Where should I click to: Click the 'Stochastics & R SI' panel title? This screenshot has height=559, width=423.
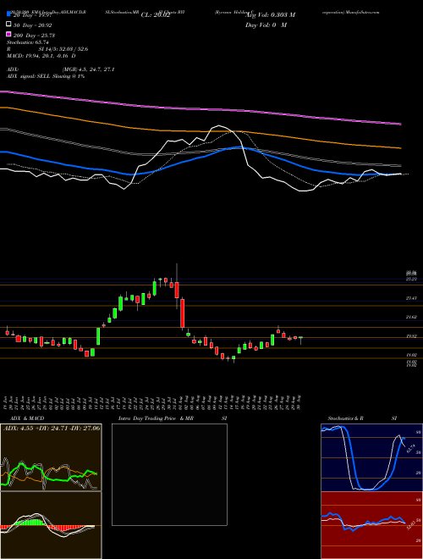coord(362,418)
